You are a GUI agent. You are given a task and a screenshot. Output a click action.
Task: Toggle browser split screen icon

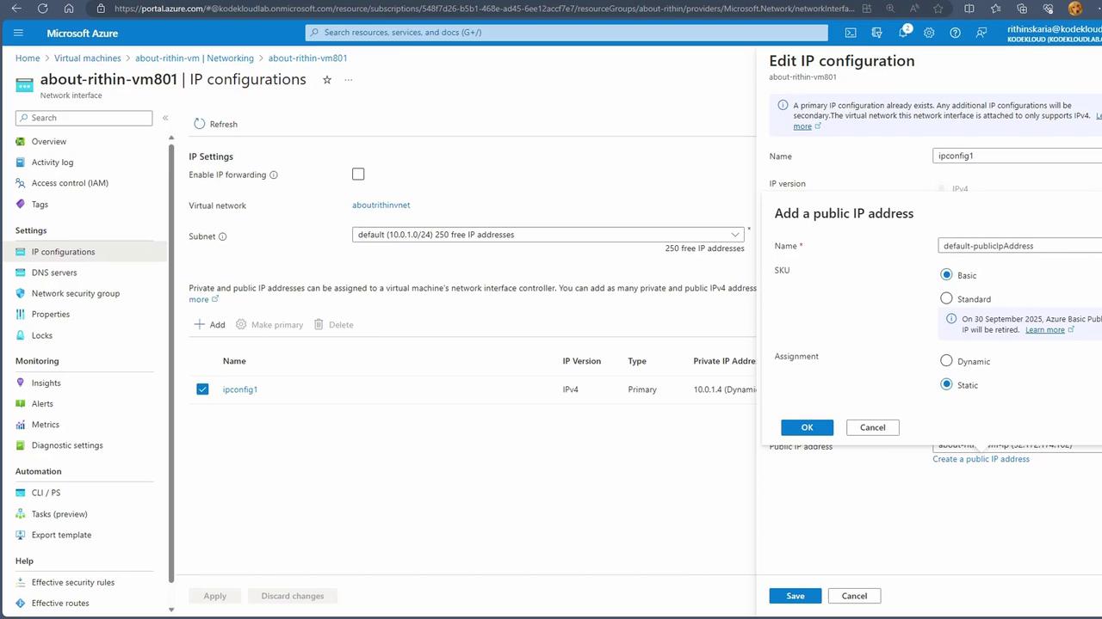tap(969, 9)
